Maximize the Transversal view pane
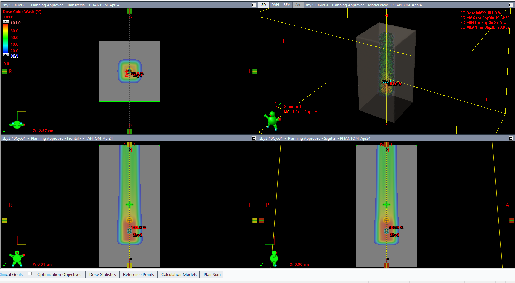Viewport: 515px width, 283px height. [x=254, y=5]
